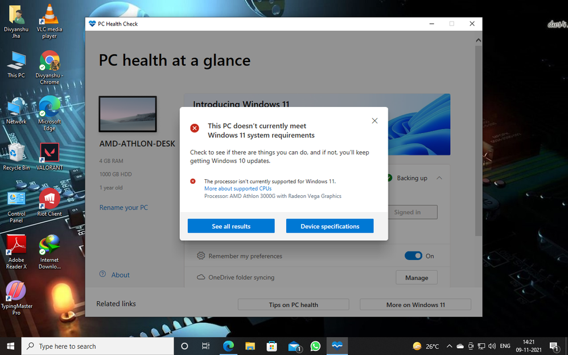568x355 pixels.
Task: Click the Device specifications button
Action: 330,226
